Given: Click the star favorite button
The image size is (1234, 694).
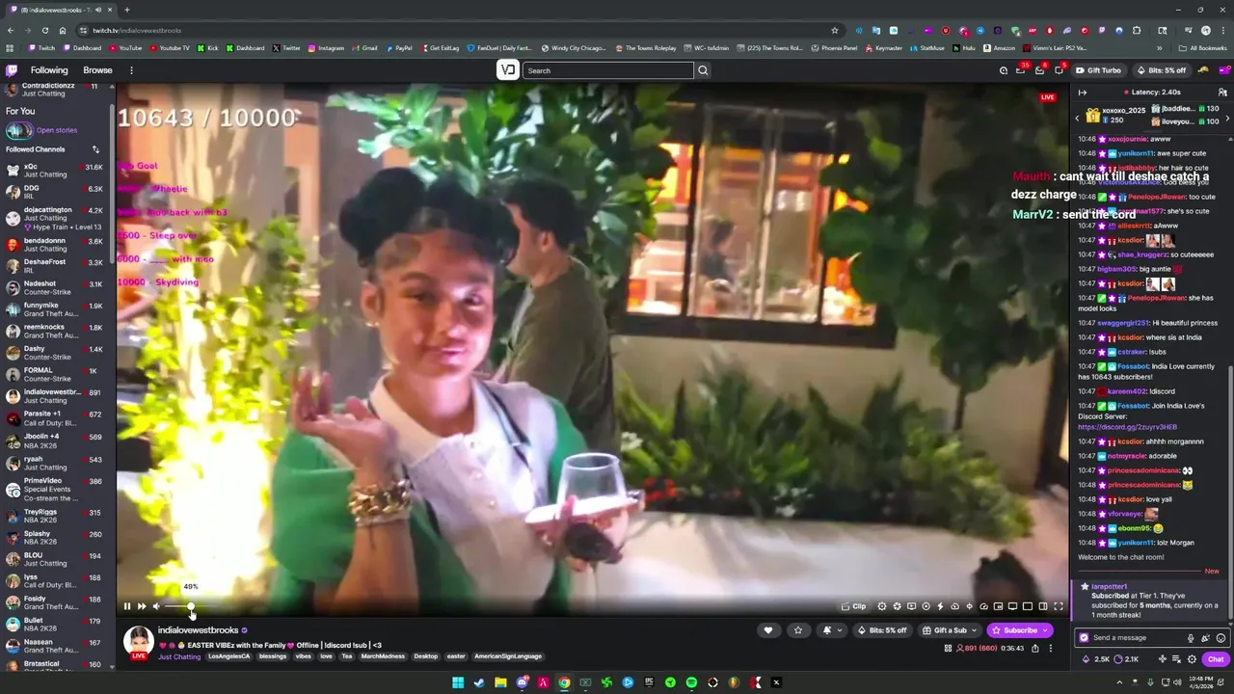Looking at the screenshot, I should [797, 630].
